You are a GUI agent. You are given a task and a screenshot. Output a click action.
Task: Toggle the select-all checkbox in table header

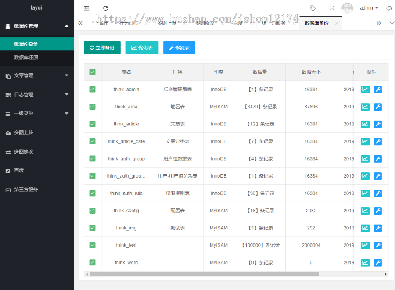92,72
